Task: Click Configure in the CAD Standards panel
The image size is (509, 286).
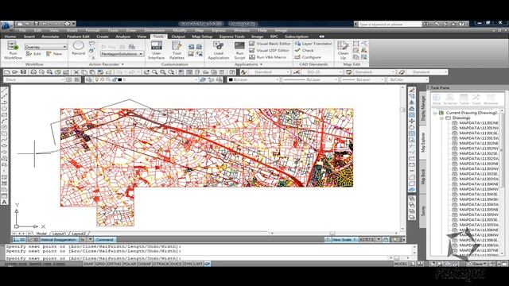Action: (308, 57)
